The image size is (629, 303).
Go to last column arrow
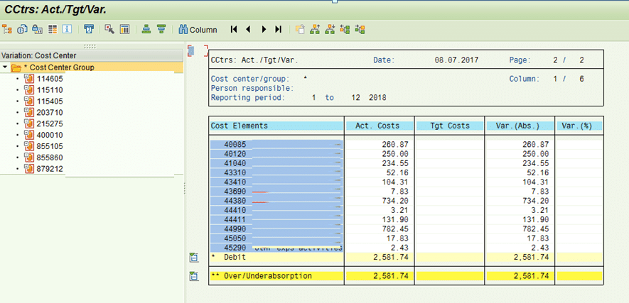[x=278, y=30]
